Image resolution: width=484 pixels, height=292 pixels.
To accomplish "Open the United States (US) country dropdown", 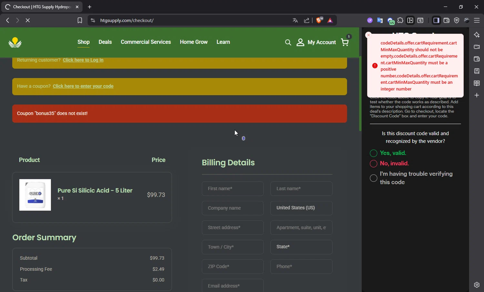I will [301, 208].
